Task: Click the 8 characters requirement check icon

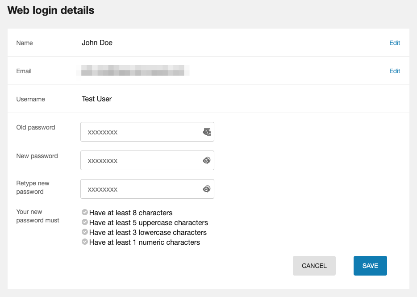Action: (85, 213)
